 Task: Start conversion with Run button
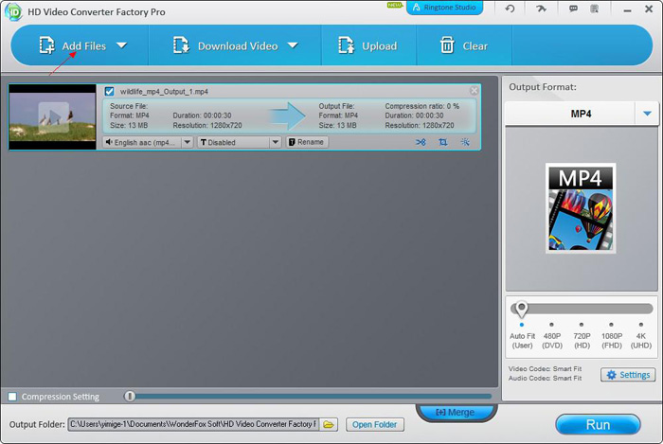(x=598, y=424)
